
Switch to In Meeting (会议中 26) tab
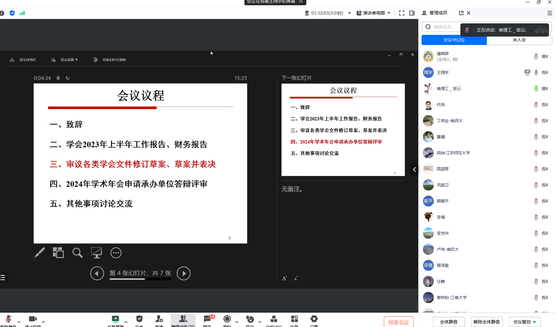click(x=454, y=40)
